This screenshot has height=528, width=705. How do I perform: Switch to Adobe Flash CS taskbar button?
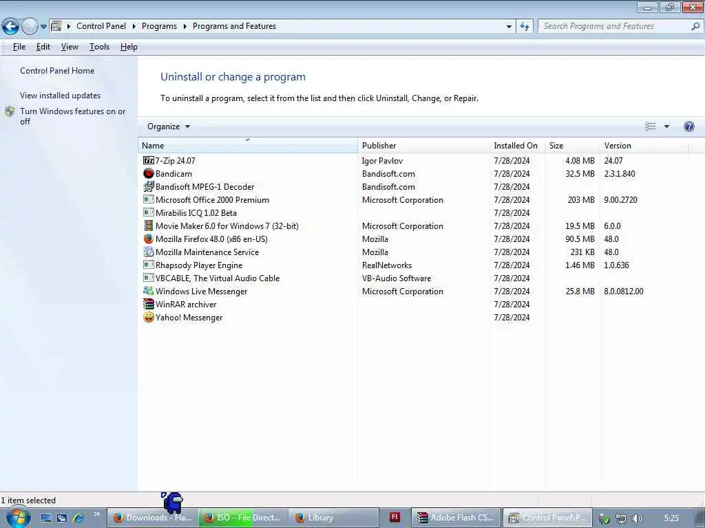(x=456, y=518)
